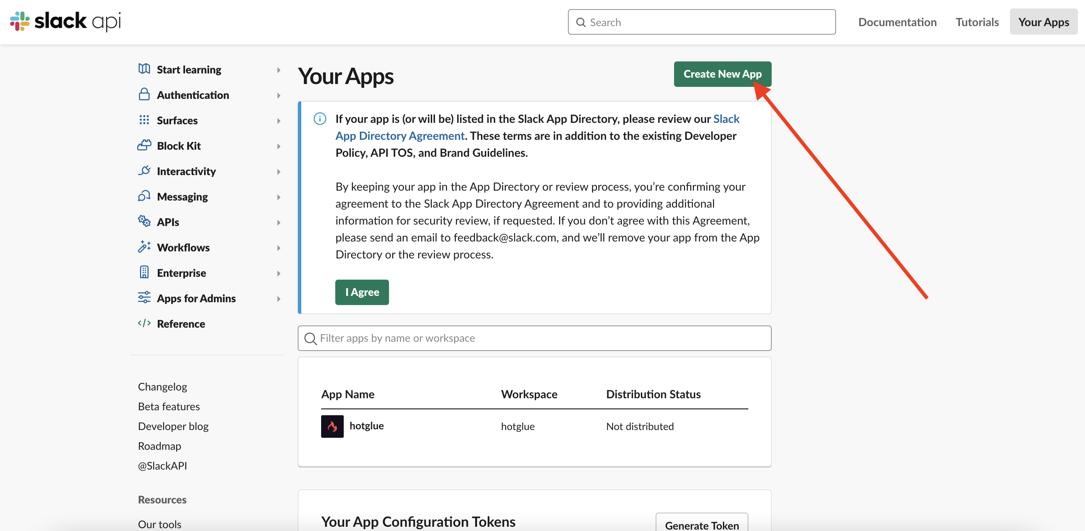This screenshot has width=1085, height=531.
Task: Click the Block Kit brick icon
Action: coord(144,145)
